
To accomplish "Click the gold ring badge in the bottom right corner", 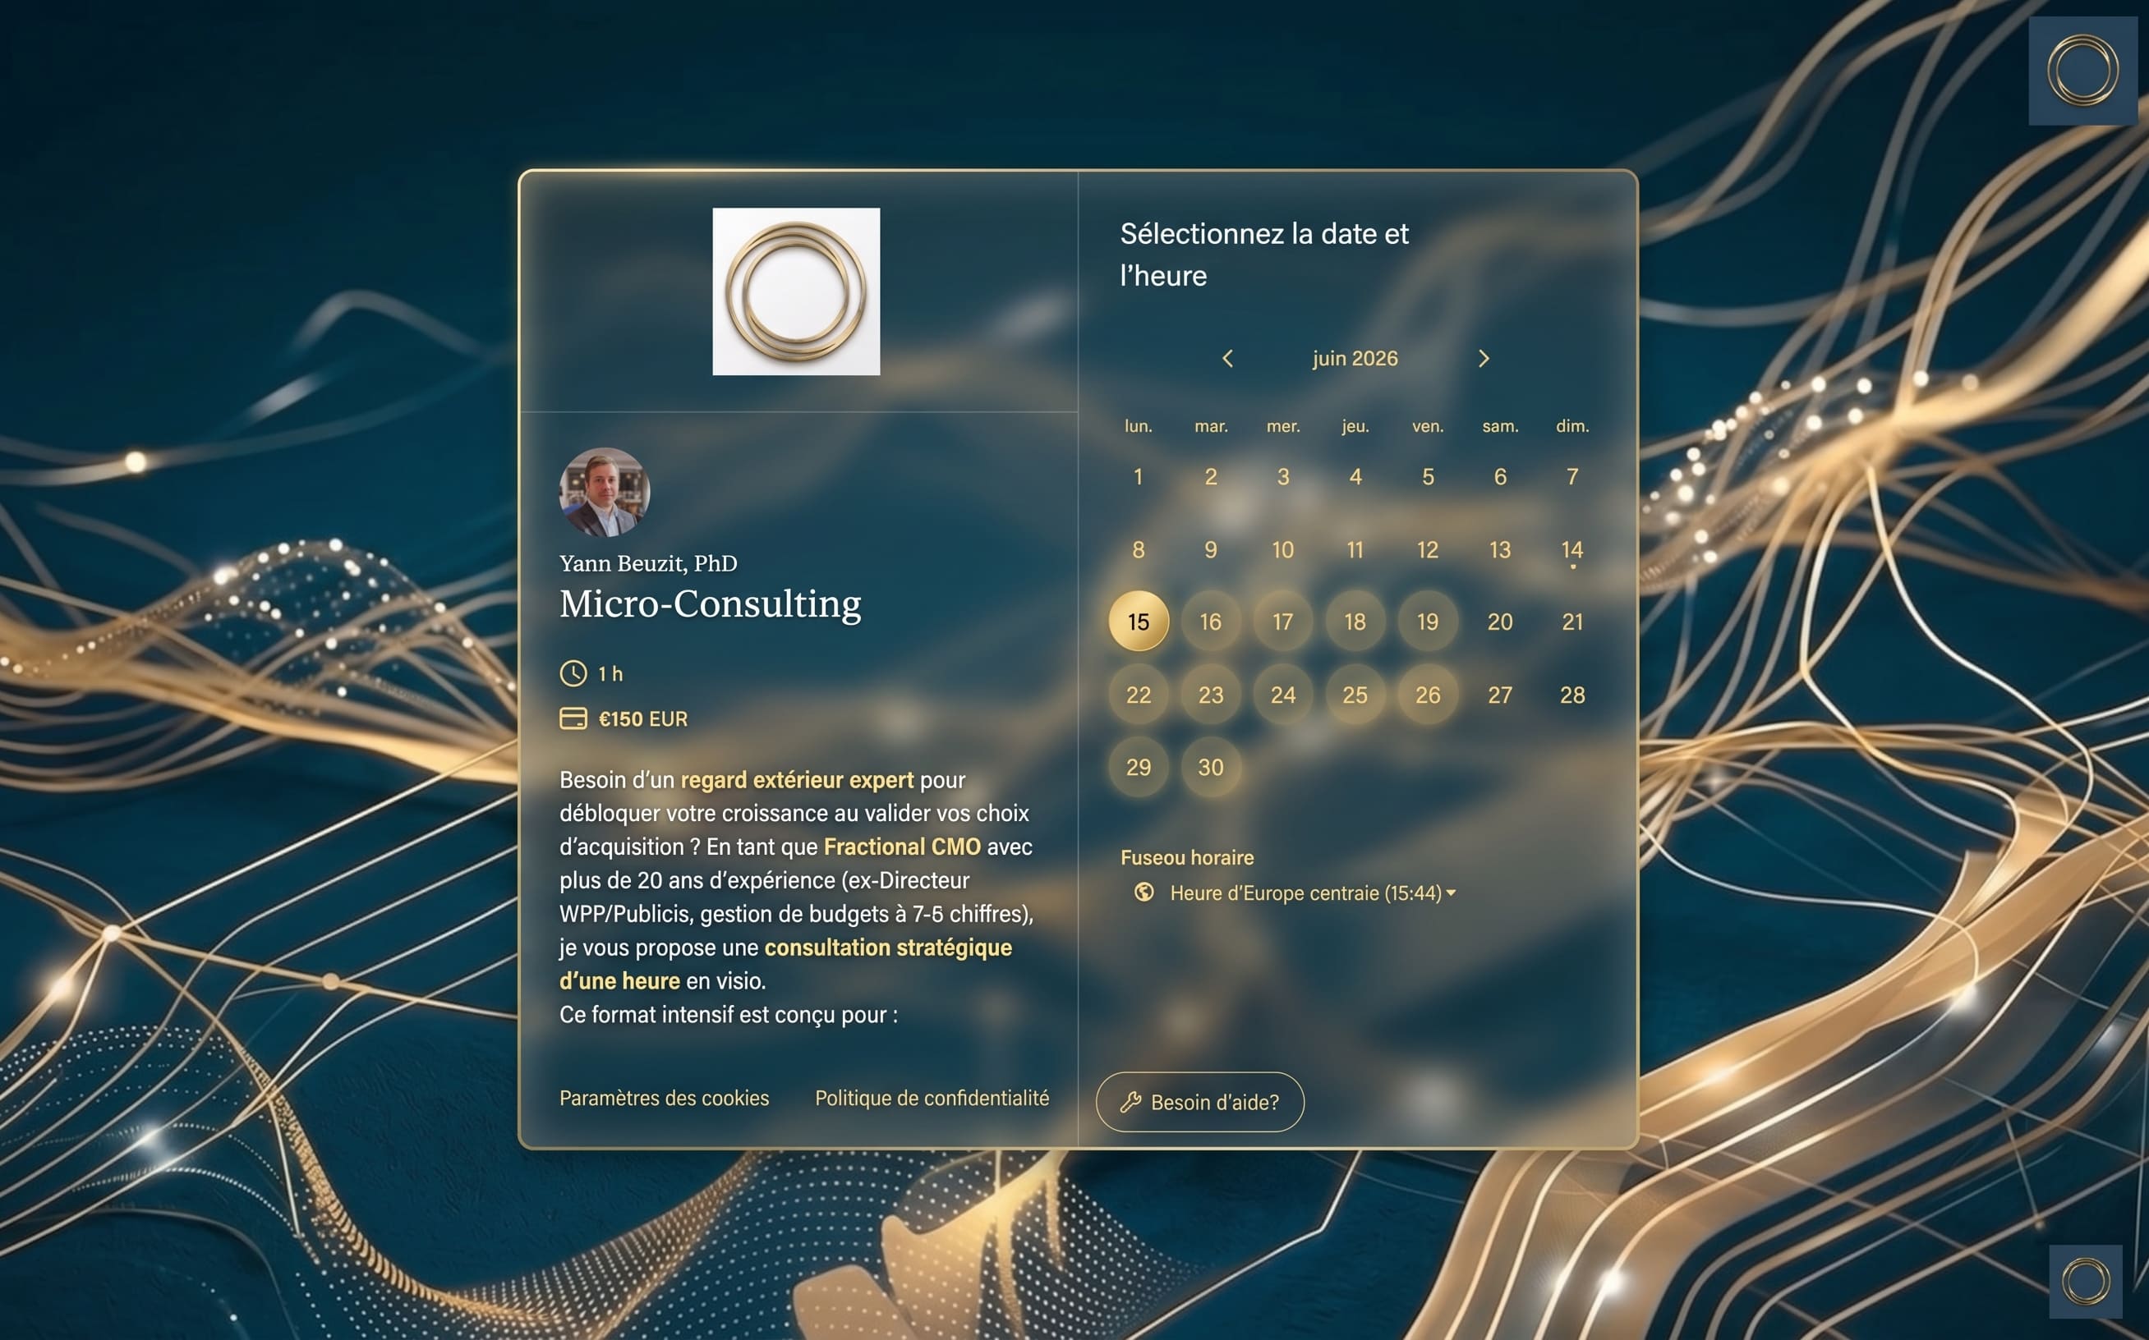I will tap(2085, 1282).
